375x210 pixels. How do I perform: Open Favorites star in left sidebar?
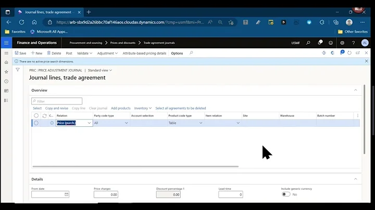(6, 72)
